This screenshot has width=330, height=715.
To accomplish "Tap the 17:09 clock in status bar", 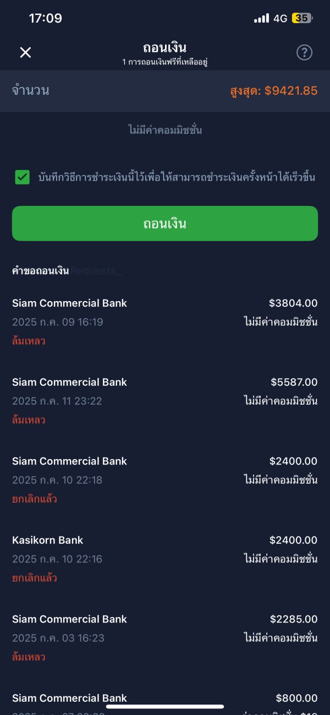I will click(45, 18).
